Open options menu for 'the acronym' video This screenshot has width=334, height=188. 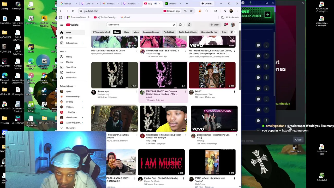(137, 92)
